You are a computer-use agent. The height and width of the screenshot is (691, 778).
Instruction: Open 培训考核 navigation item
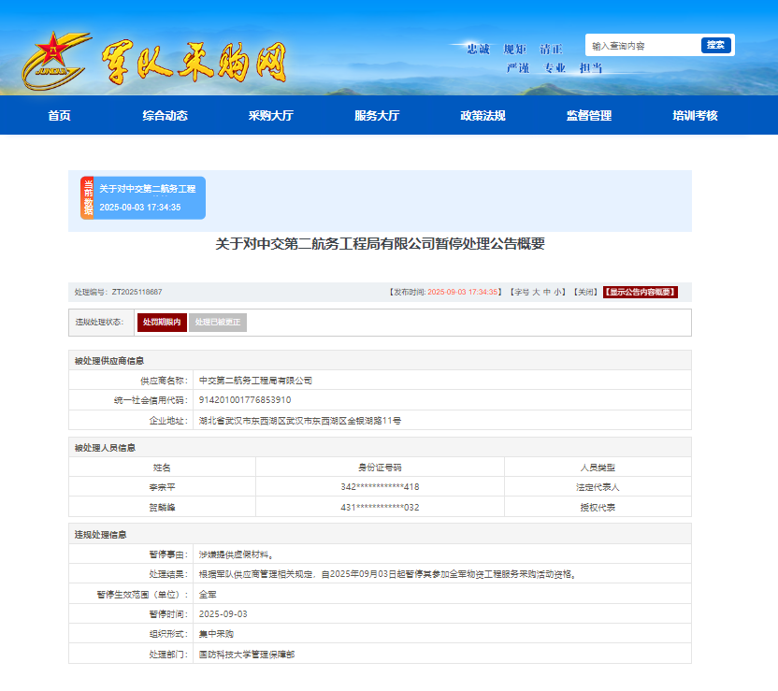coord(695,116)
